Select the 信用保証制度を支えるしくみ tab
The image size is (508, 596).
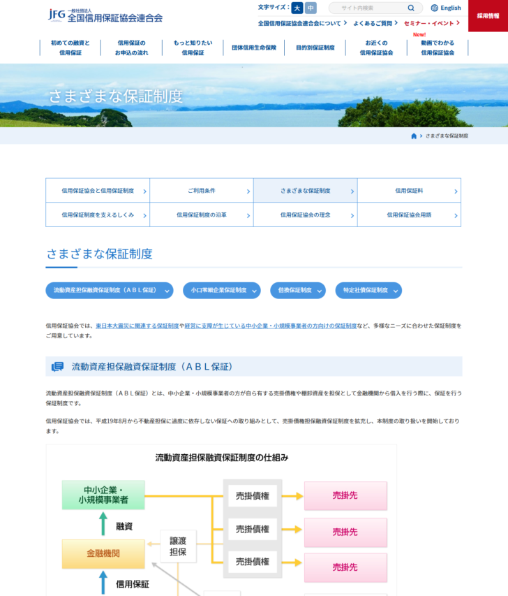tap(98, 215)
